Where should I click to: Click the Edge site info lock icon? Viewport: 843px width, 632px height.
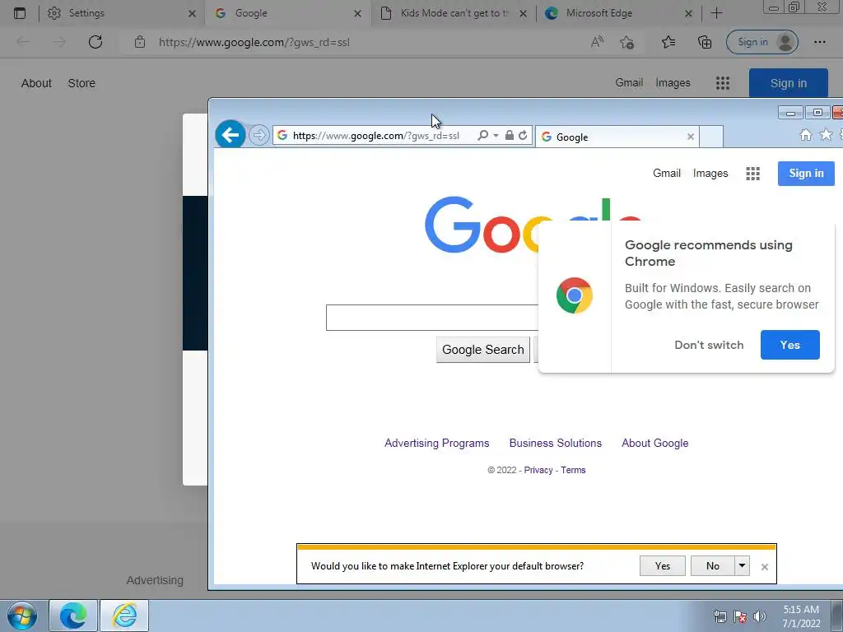[140, 42]
